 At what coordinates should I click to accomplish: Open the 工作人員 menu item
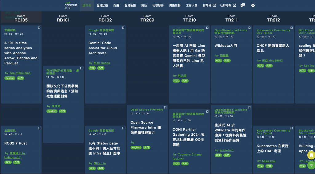pyautogui.click(x=192, y=6)
